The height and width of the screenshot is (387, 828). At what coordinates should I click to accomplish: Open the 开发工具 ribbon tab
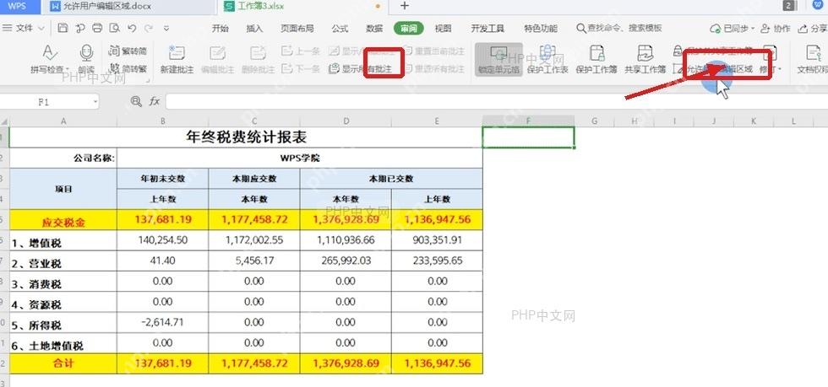tap(488, 29)
